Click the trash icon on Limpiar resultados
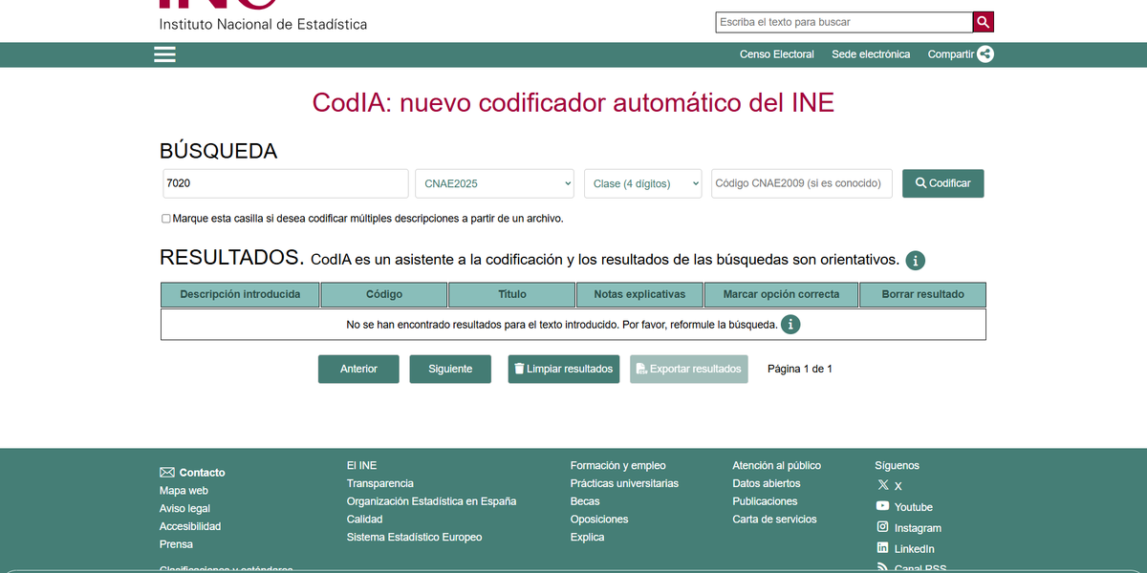Image resolution: width=1147 pixels, height=573 pixels. [x=520, y=369]
